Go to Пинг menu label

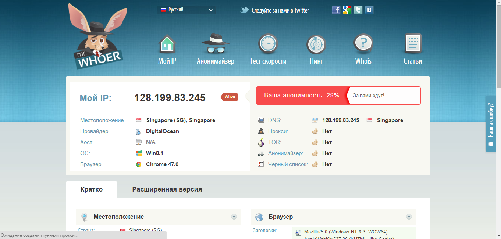(316, 61)
